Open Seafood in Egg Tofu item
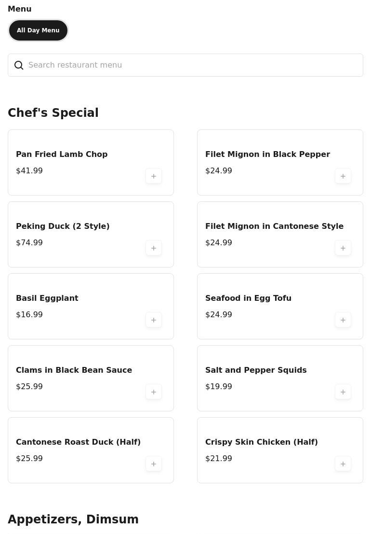 pos(248,298)
